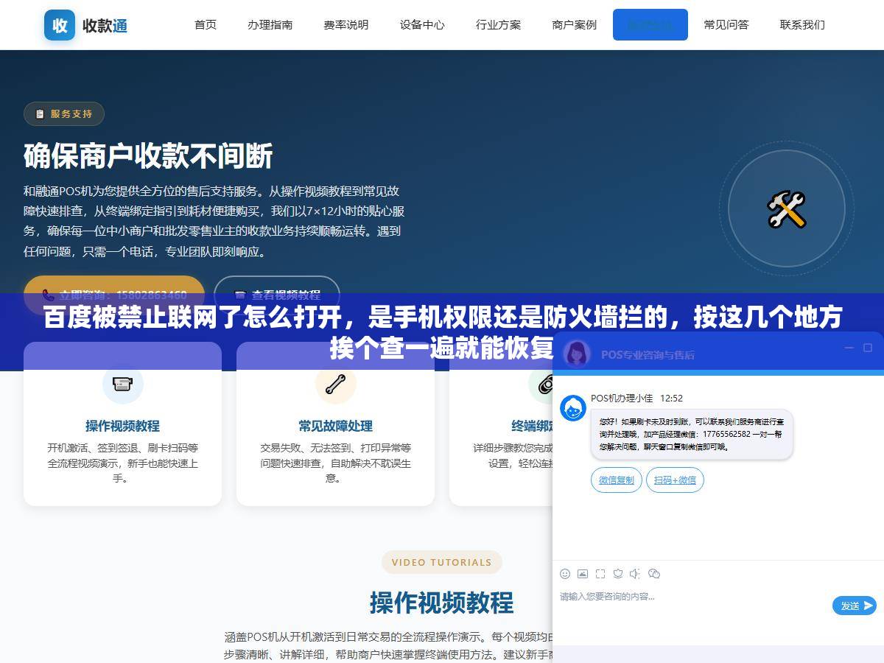Image resolution: width=884 pixels, height=663 pixels.
Task: Click the 查看视频教程 button
Action: coord(277,294)
